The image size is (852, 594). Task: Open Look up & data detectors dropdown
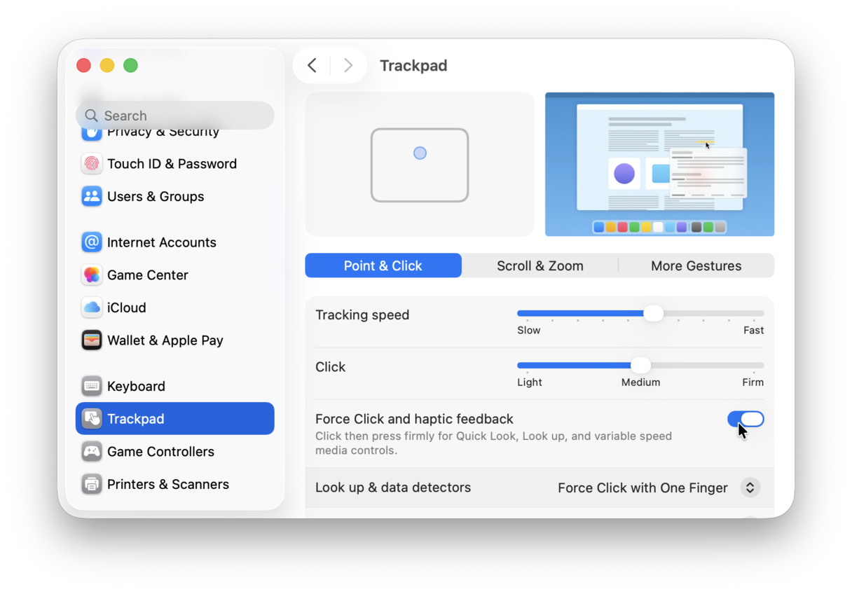750,488
